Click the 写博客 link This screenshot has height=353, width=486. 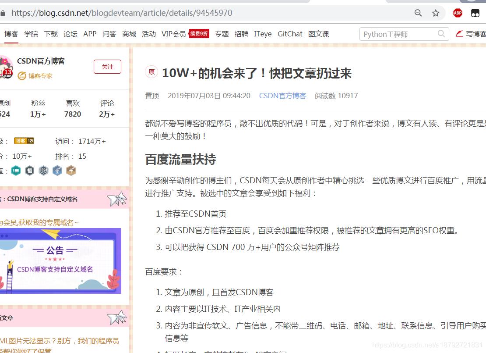(476, 34)
